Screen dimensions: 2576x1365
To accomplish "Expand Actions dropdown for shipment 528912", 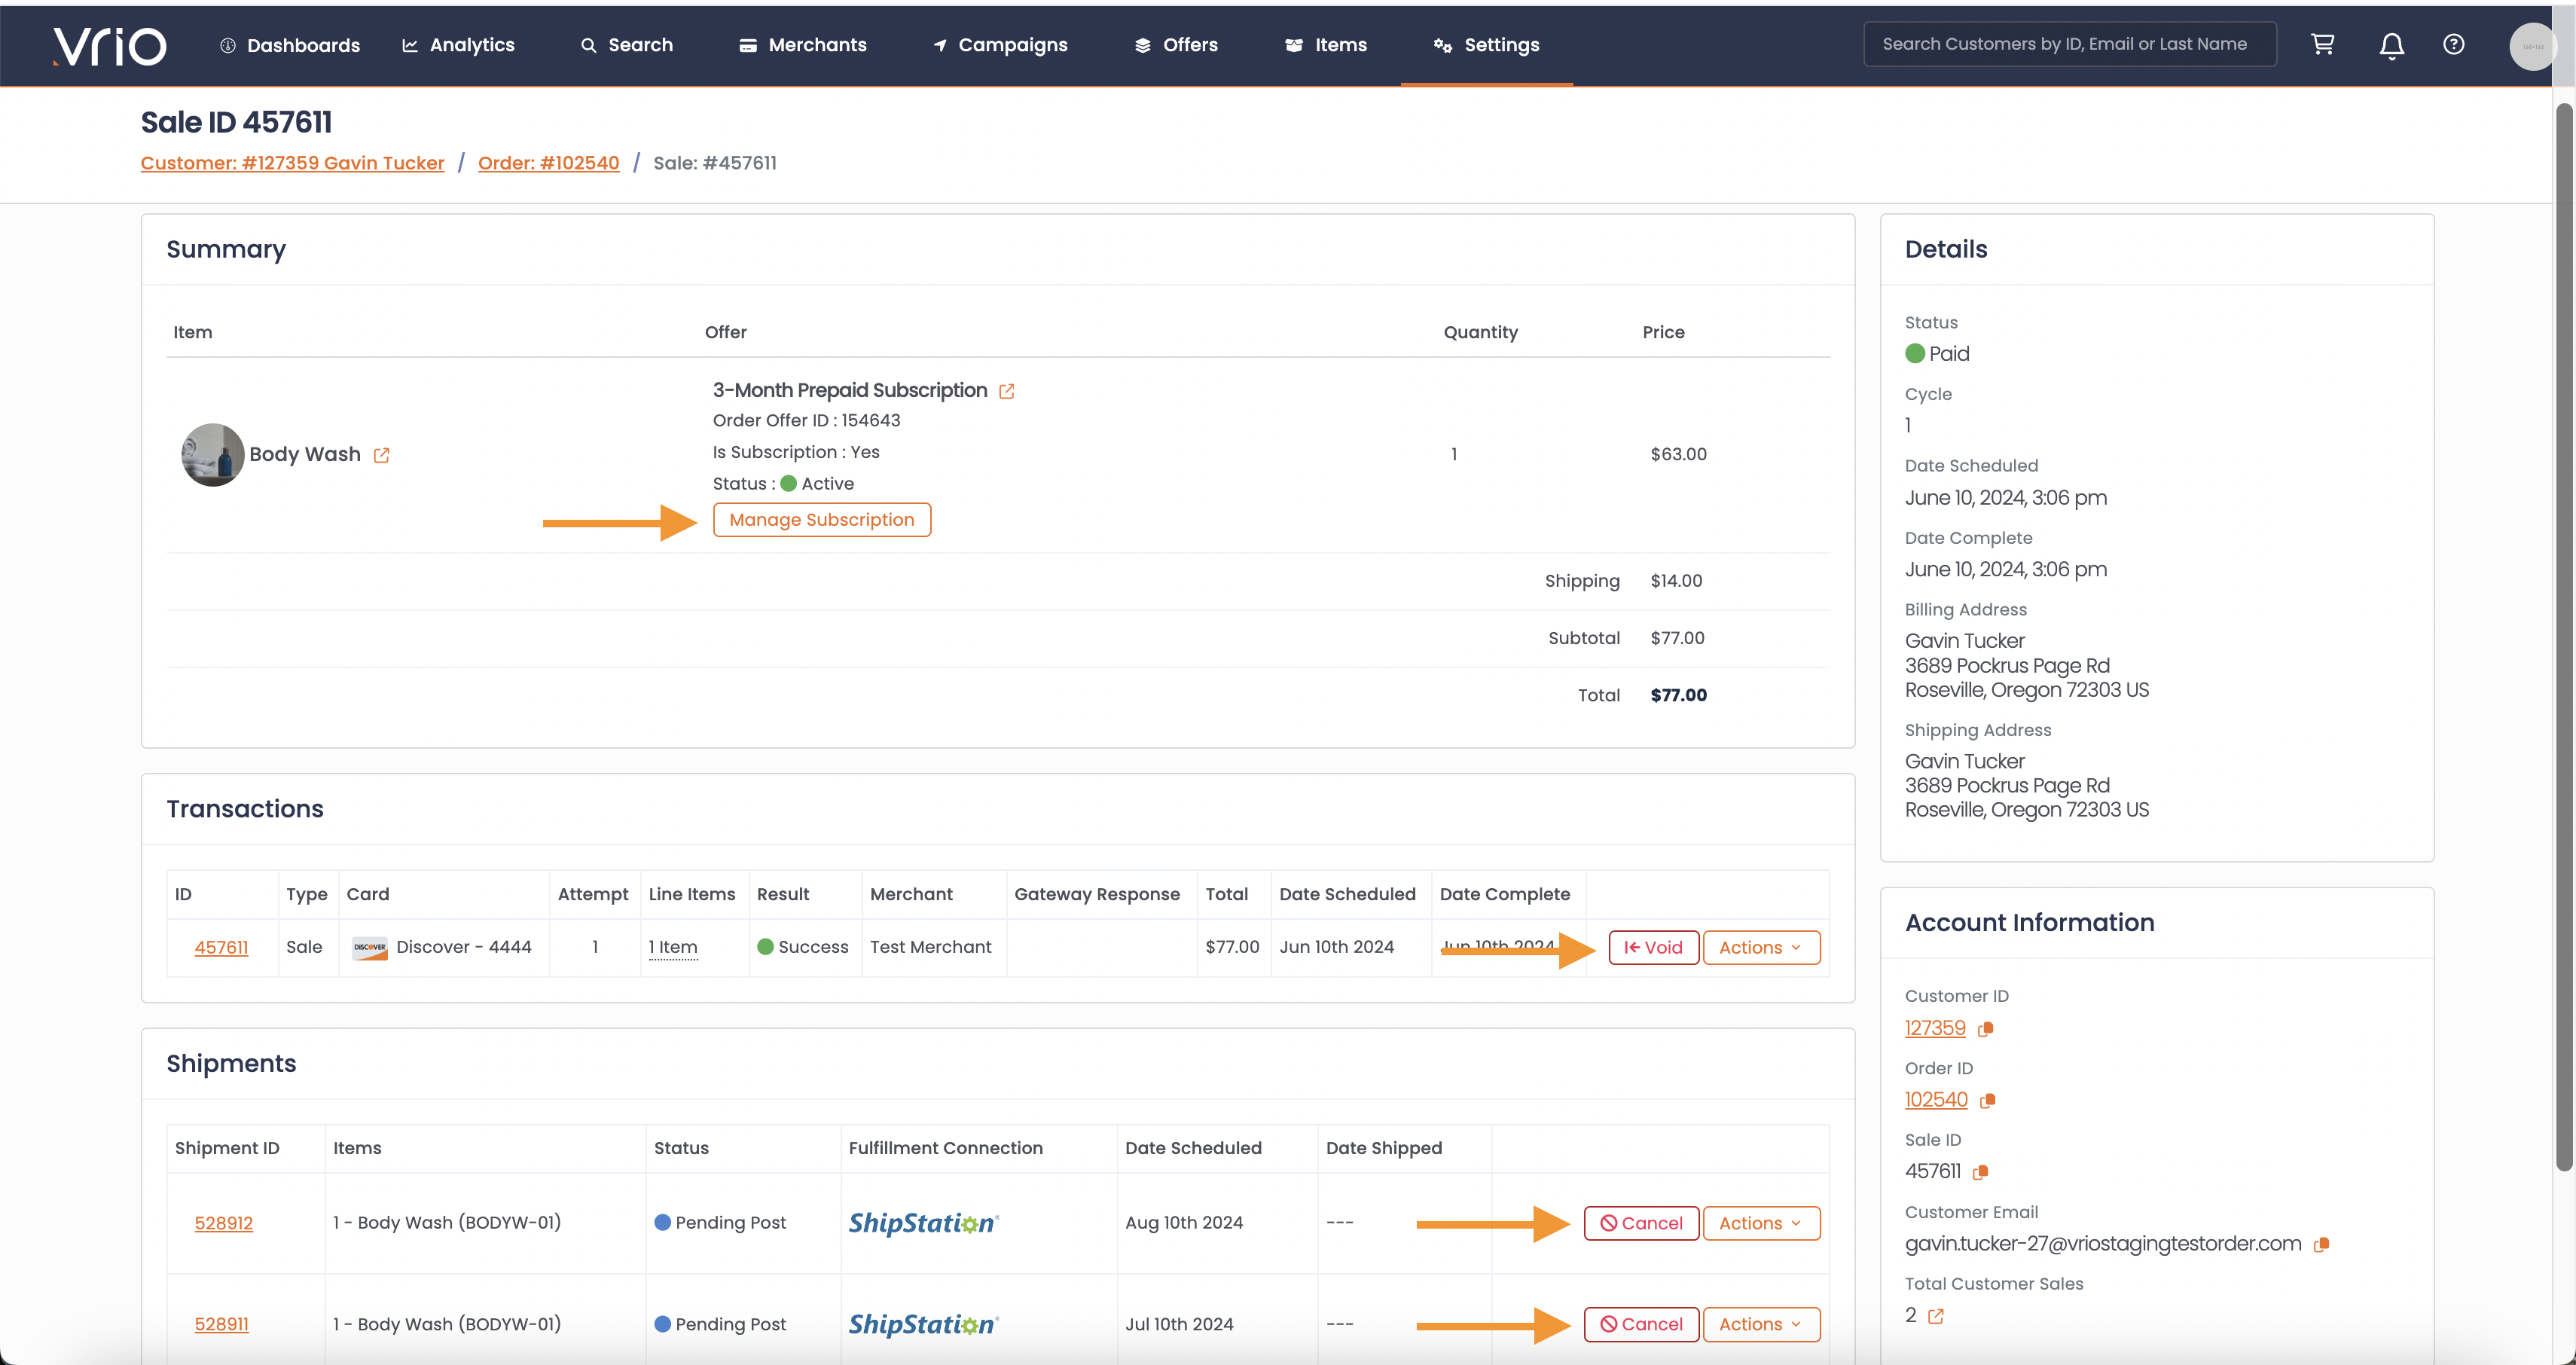I will coord(1761,1223).
